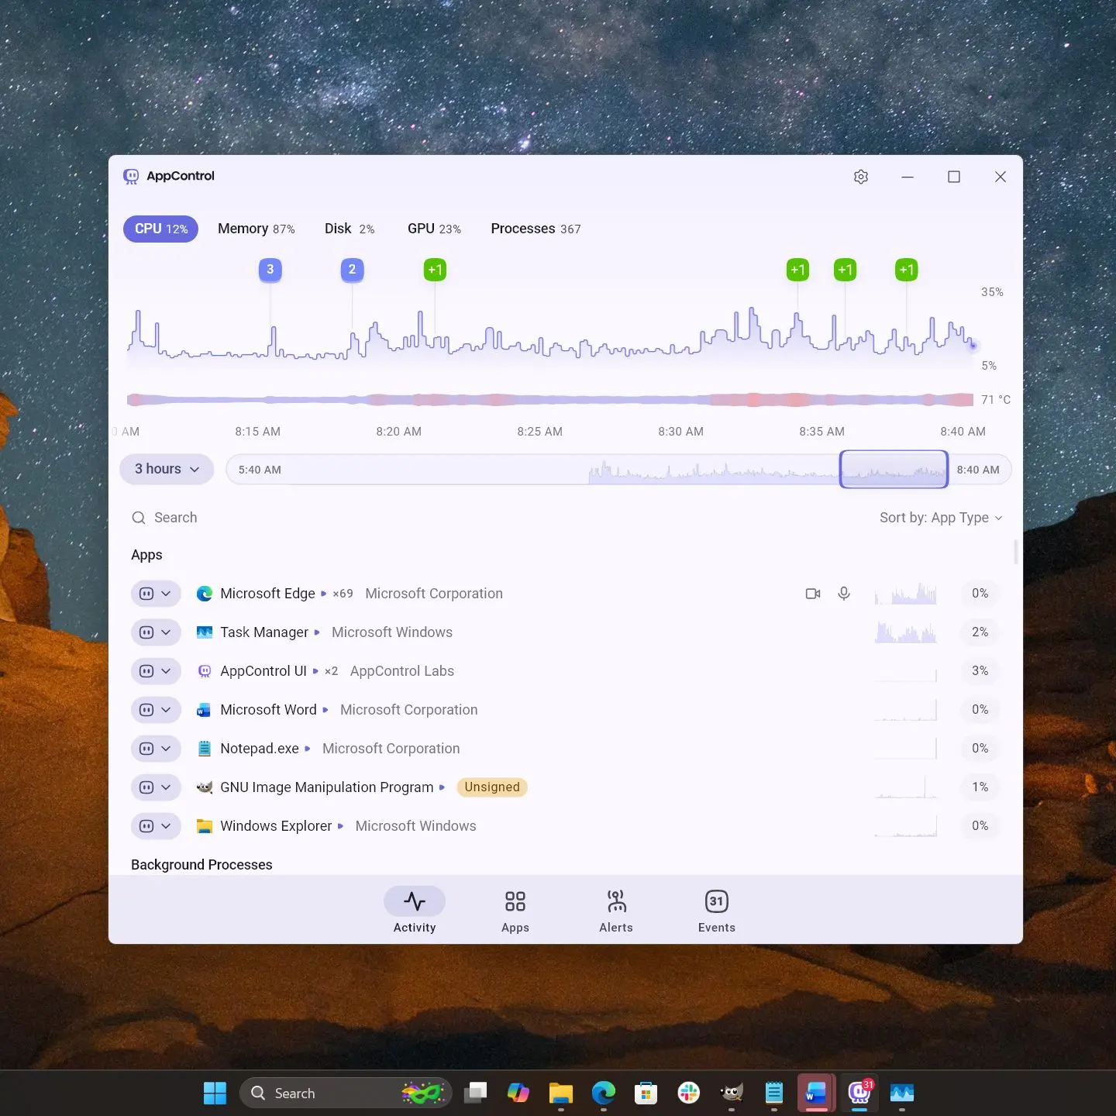Open Notepad from taskbar

click(773, 1093)
